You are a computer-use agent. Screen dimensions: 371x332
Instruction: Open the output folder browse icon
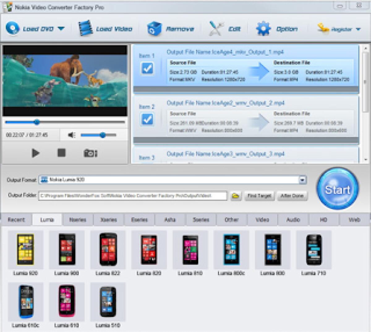point(235,196)
